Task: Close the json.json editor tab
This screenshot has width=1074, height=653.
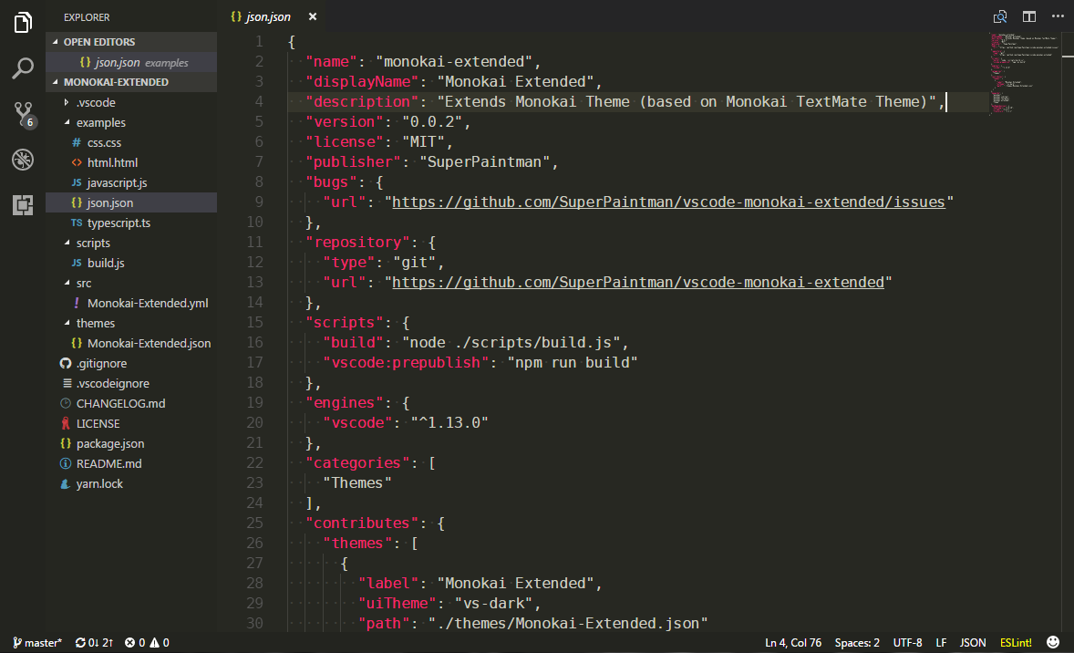Action: pos(313,16)
